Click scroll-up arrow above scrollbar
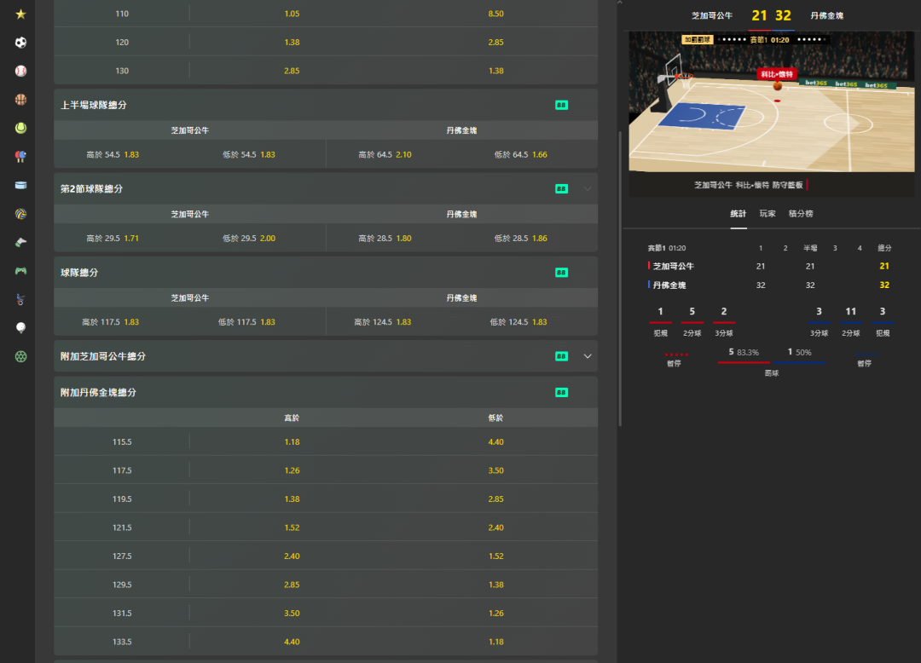Viewport: 921px width, 663px height. click(x=620, y=3)
